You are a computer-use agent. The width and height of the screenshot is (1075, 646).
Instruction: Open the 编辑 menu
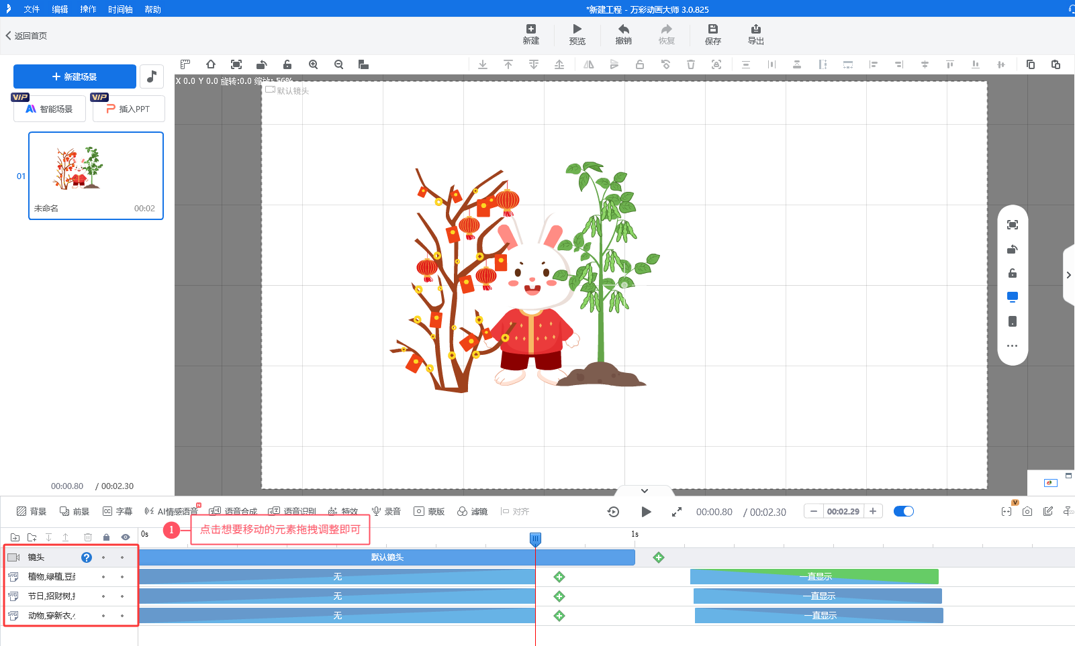point(60,9)
